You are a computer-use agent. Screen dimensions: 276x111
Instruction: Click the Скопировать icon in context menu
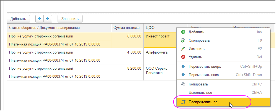183,41
